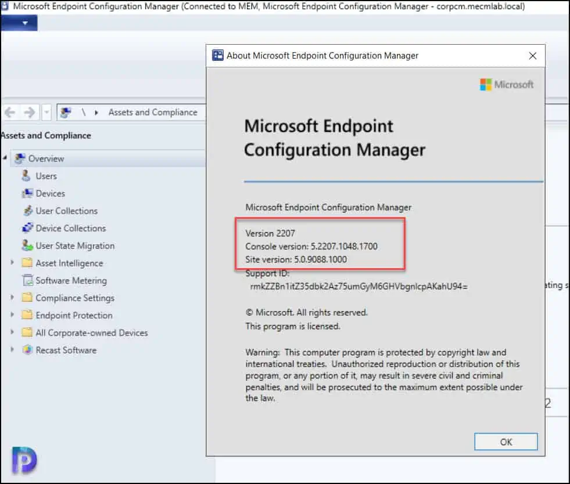Close the About dialog with the X
570x484 pixels.
(x=533, y=56)
